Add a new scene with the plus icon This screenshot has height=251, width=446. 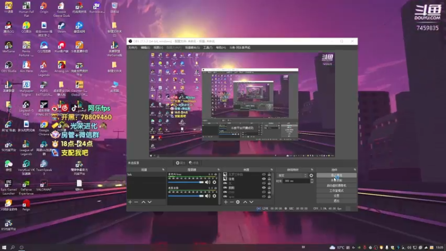click(x=130, y=202)
